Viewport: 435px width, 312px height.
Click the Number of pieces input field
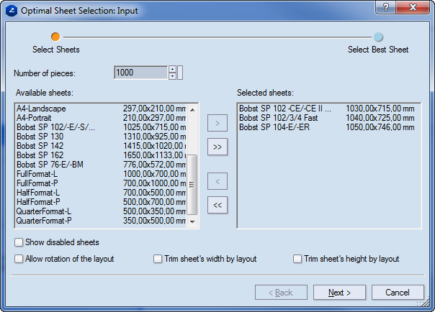coord(140,73)
